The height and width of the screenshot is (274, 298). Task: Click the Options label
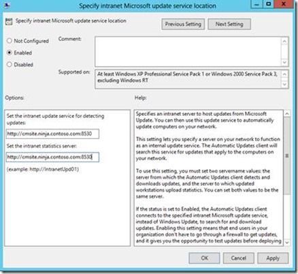pyautogui.click(x=14, y=97)
